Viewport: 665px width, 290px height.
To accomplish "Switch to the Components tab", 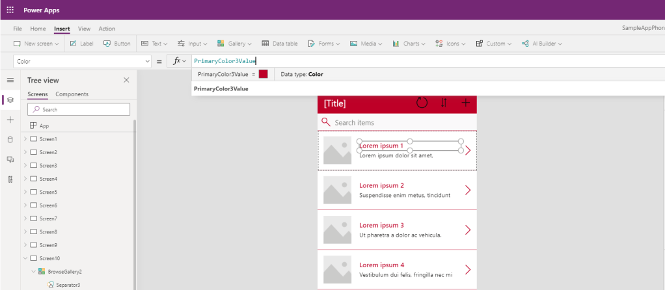I will tap(72, 94).
